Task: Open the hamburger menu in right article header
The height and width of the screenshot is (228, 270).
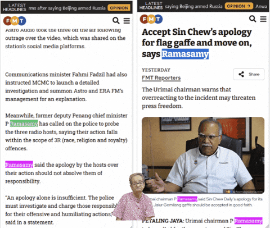Action: (263, 19)
